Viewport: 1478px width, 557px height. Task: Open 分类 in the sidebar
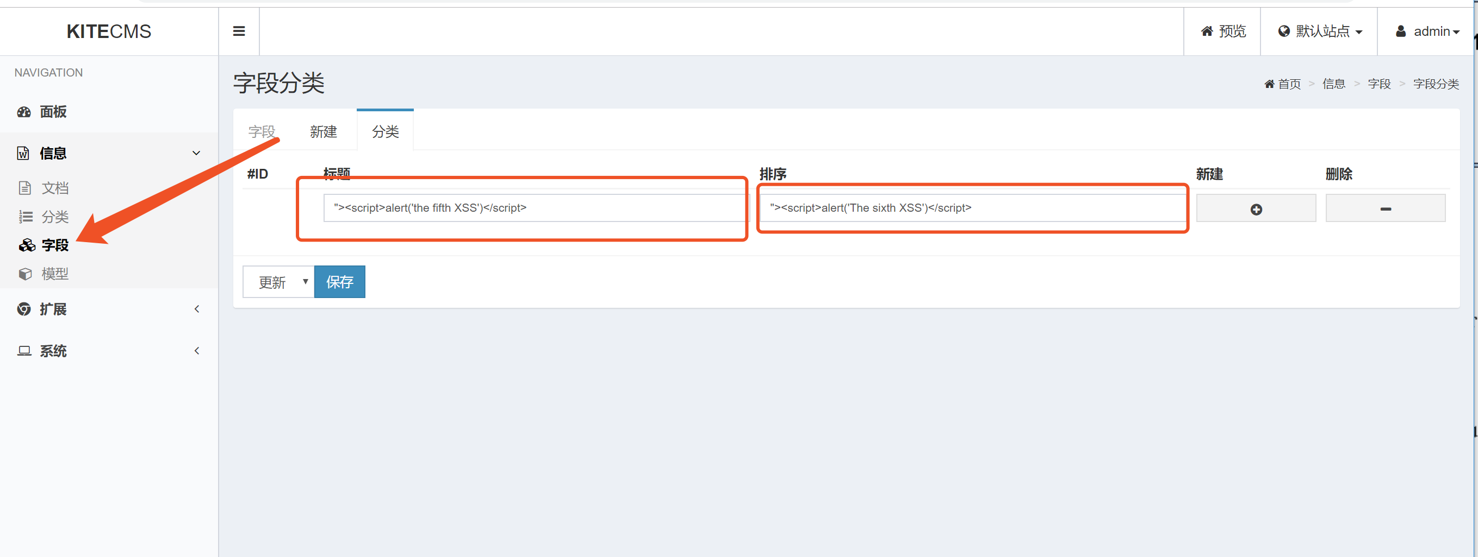[55, 216]
